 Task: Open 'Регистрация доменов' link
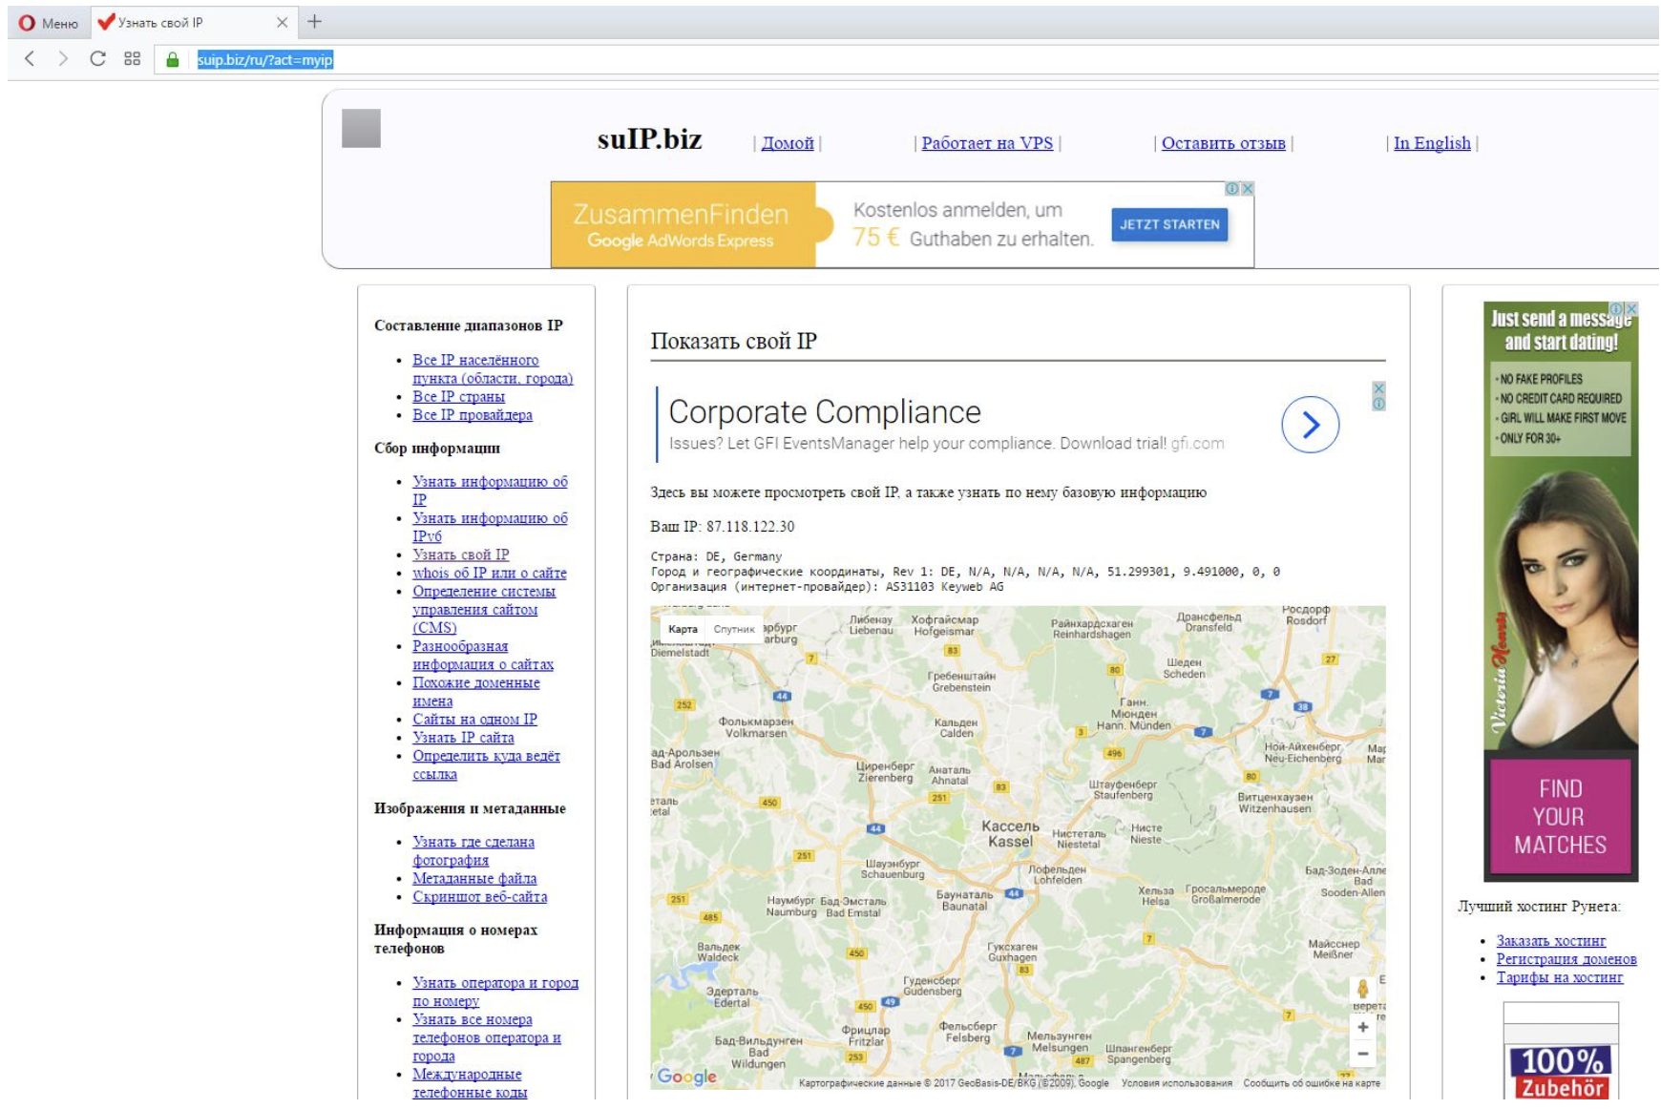coord(1566,959)
